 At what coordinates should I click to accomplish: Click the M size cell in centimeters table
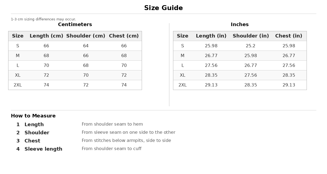click(18, 56)
